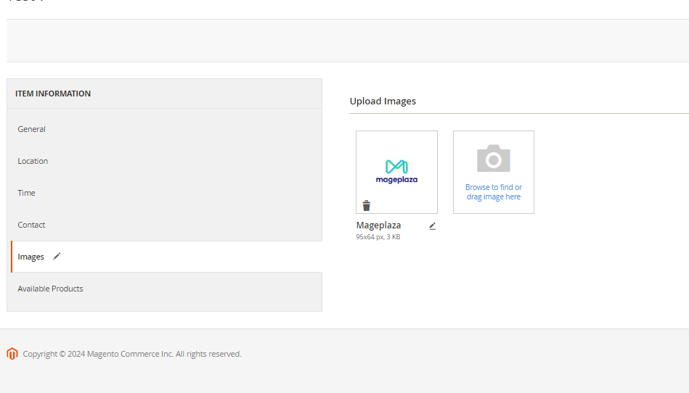Go to the Time tab
Image resolution: width=689 pixels, height=393 pixels.
(x=27, y=193)
